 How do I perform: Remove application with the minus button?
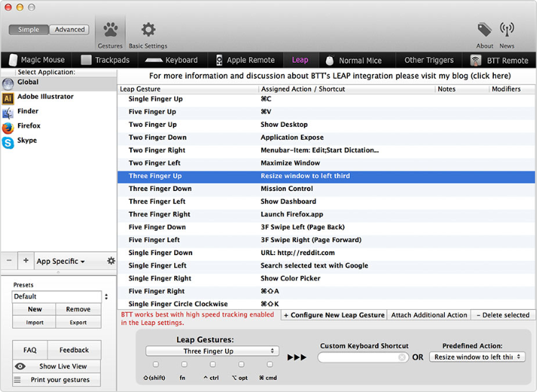pos(9,260)
